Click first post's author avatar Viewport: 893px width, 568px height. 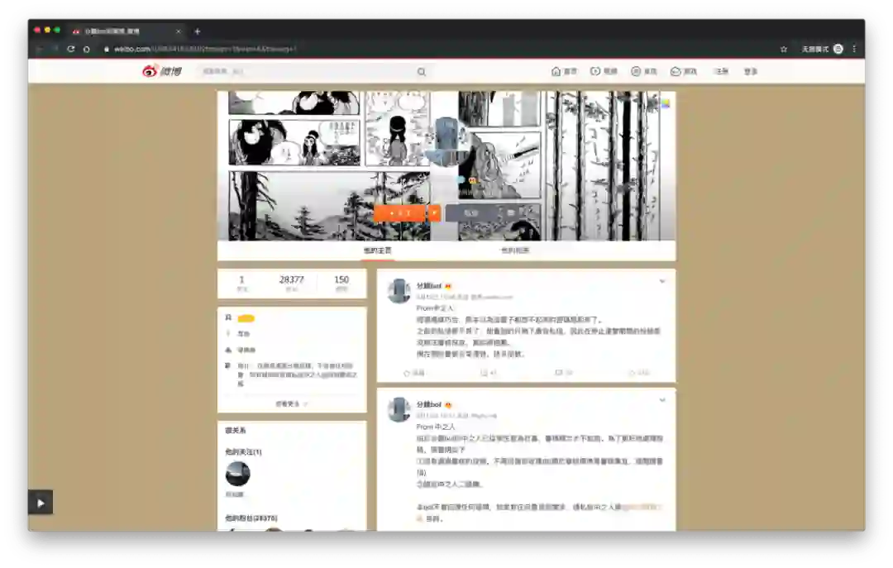tap(399, 290)
